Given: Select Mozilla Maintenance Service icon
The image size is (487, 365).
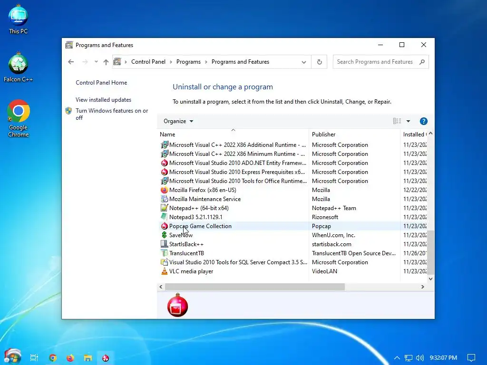Looking at the screenshot, I should pyautogui.click(x=164, y=199).
